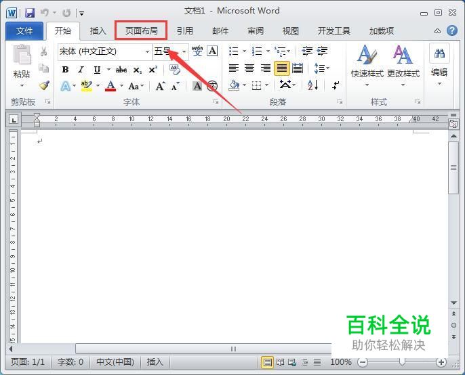Click the Copy icon in clipboard group

pos(44,68)
